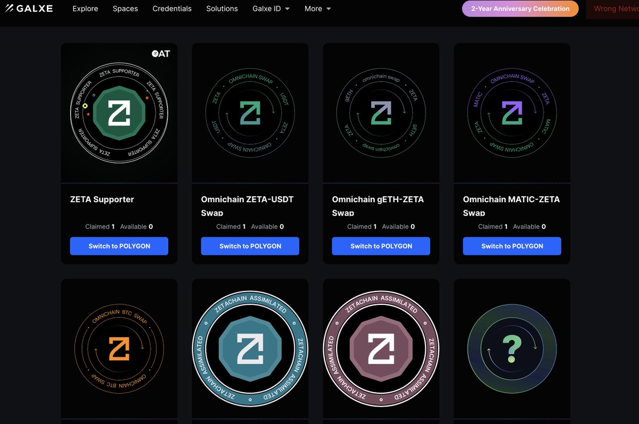Select the green question mark mystery badge
The height and width of the screenshot is (424, 639).
[x=512, y=348]
